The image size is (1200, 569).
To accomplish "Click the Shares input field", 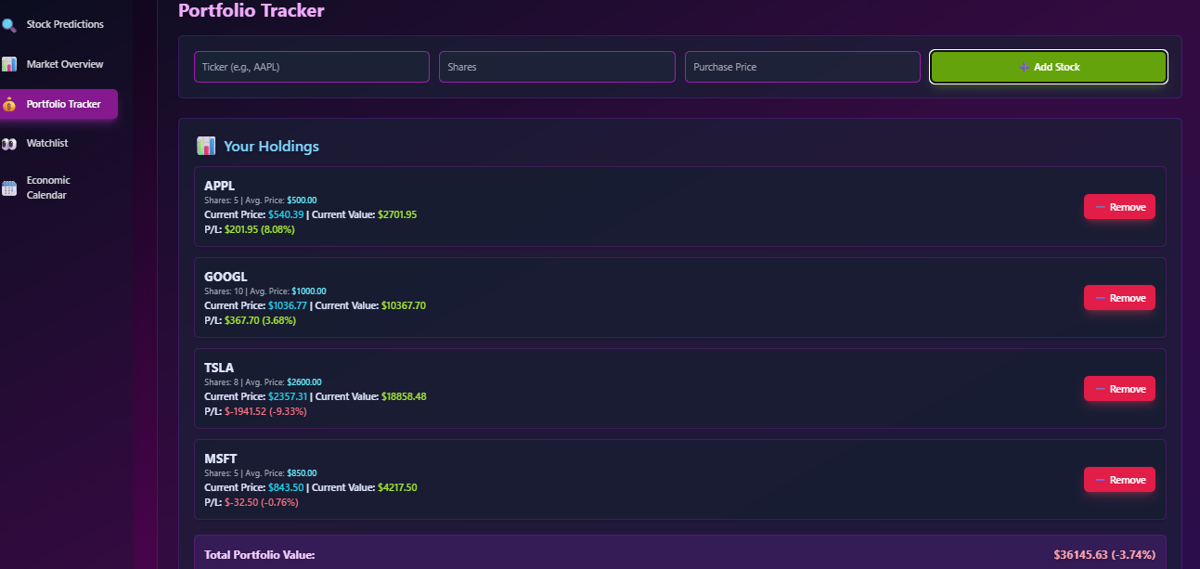I will pyautogui.click(x=557, y=66).
